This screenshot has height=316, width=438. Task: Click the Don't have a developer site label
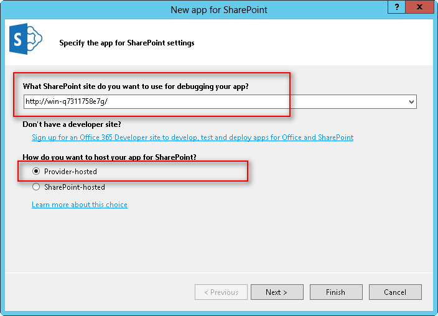point(72,124)
